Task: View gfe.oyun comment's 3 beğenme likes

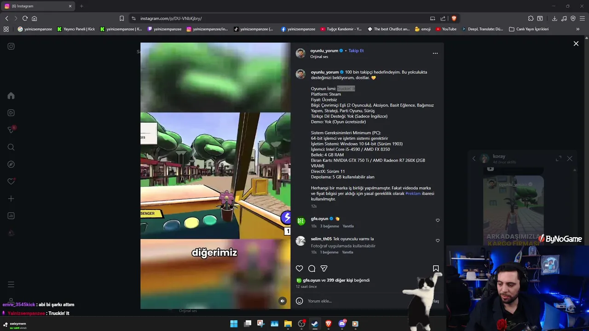Action: (329, 226)
